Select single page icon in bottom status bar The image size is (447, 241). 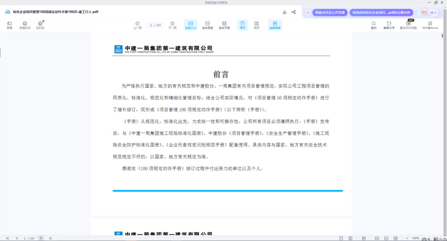[341, 238]
